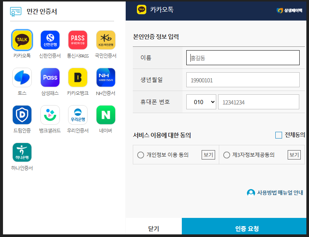Select the Woori Bank certificate icon
Image resolution: width=309 pixels, height=237 pixels.
78,115
